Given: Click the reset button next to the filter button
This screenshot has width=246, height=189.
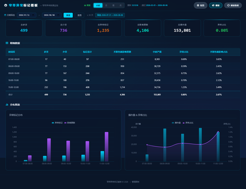Looking at the screenshot, I should pos(80,15).
